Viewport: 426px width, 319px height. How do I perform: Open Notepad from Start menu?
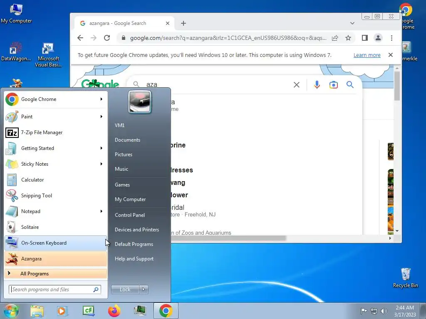pos(56,211)
